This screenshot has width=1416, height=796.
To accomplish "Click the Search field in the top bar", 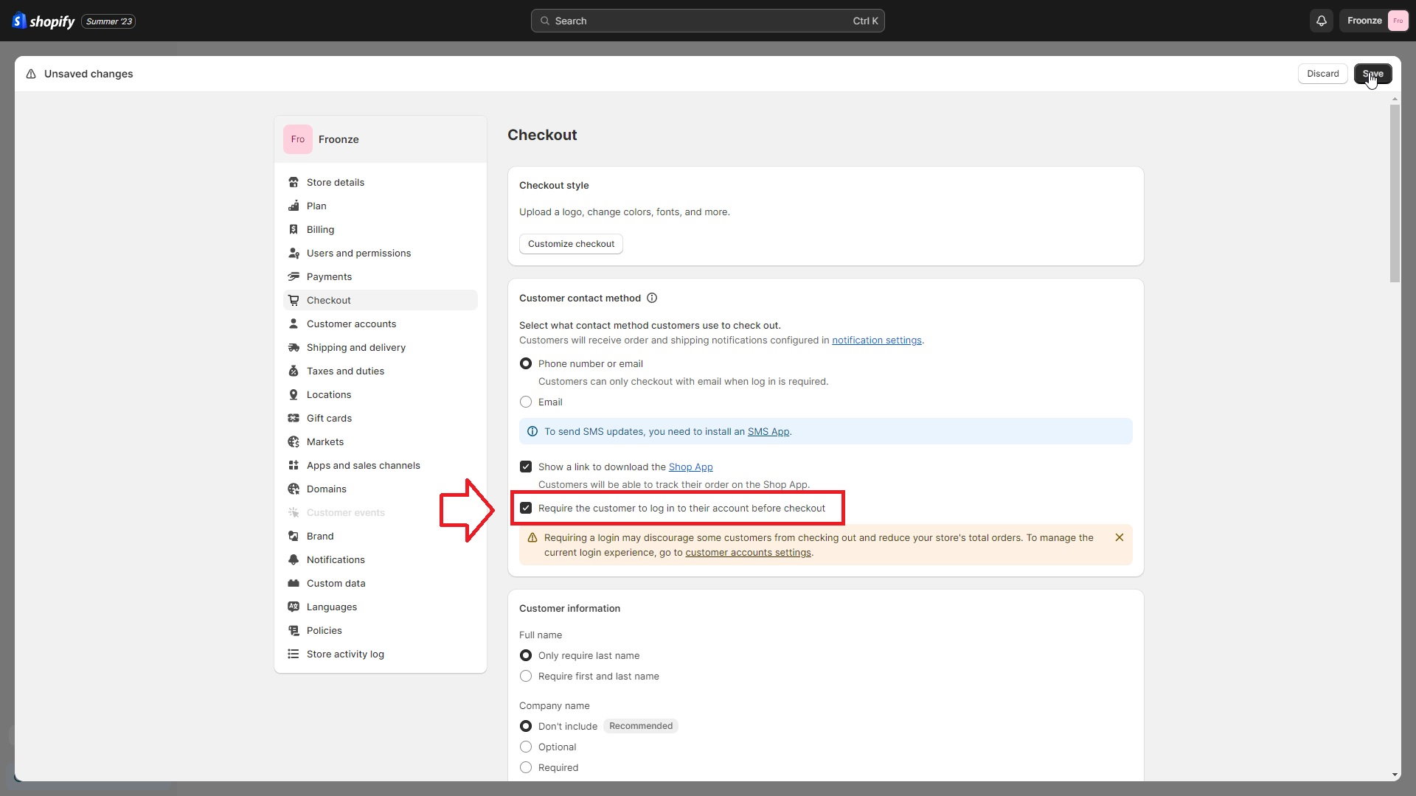I will tap(707, 21).
